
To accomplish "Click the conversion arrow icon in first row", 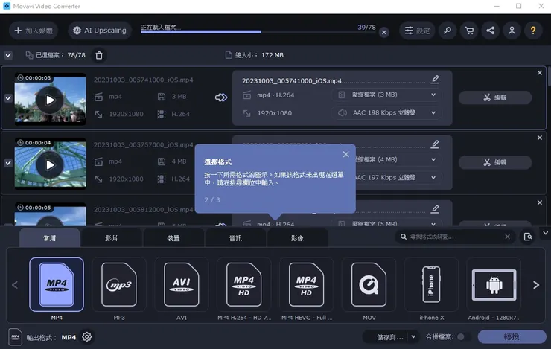I will tap(221, 97).
